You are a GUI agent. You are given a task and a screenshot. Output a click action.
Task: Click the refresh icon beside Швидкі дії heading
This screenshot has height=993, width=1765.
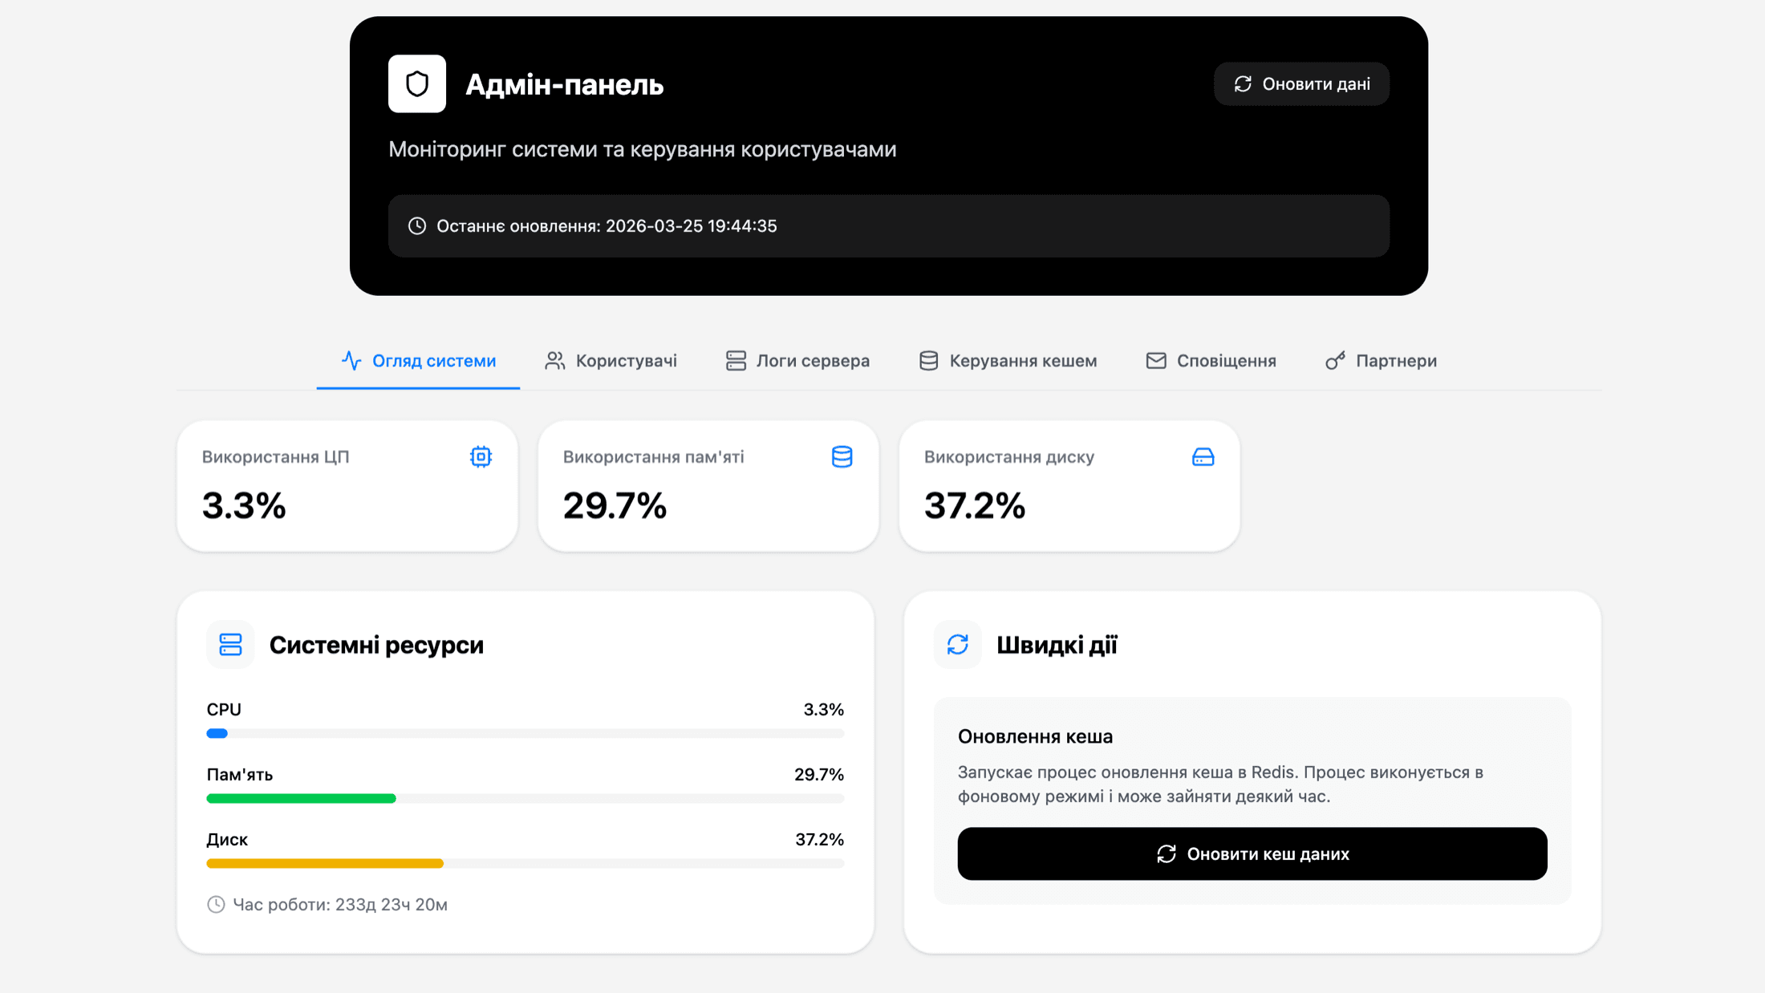pyautogui.click(x=956, y=644)
